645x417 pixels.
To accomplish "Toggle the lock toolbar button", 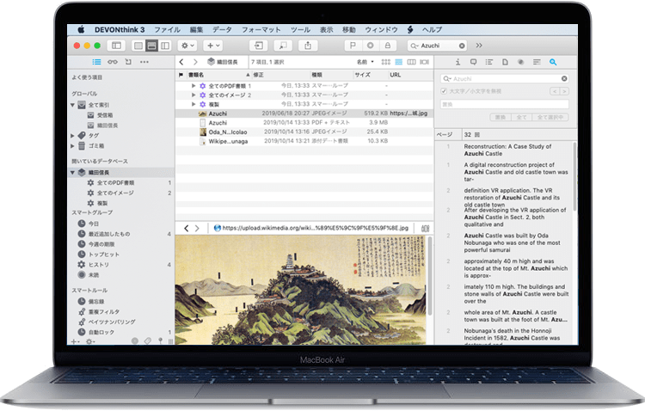I will [x=388, y=46].
